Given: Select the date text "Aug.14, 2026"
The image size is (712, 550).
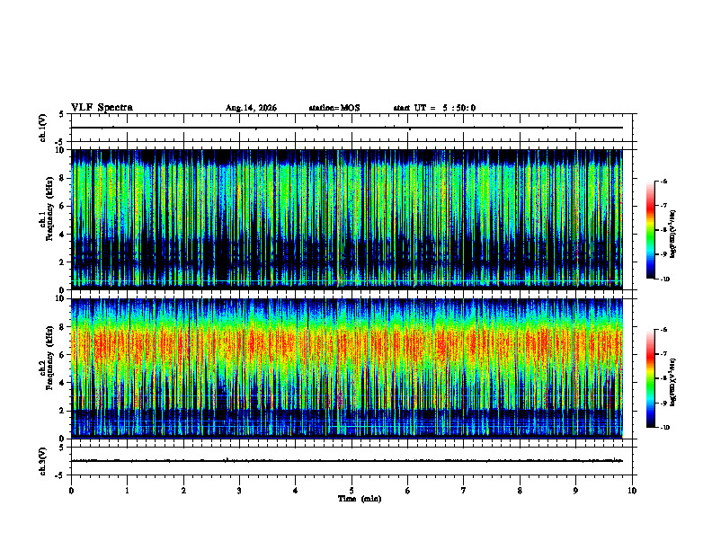Looking at the screenshot, I should point(251,108).
